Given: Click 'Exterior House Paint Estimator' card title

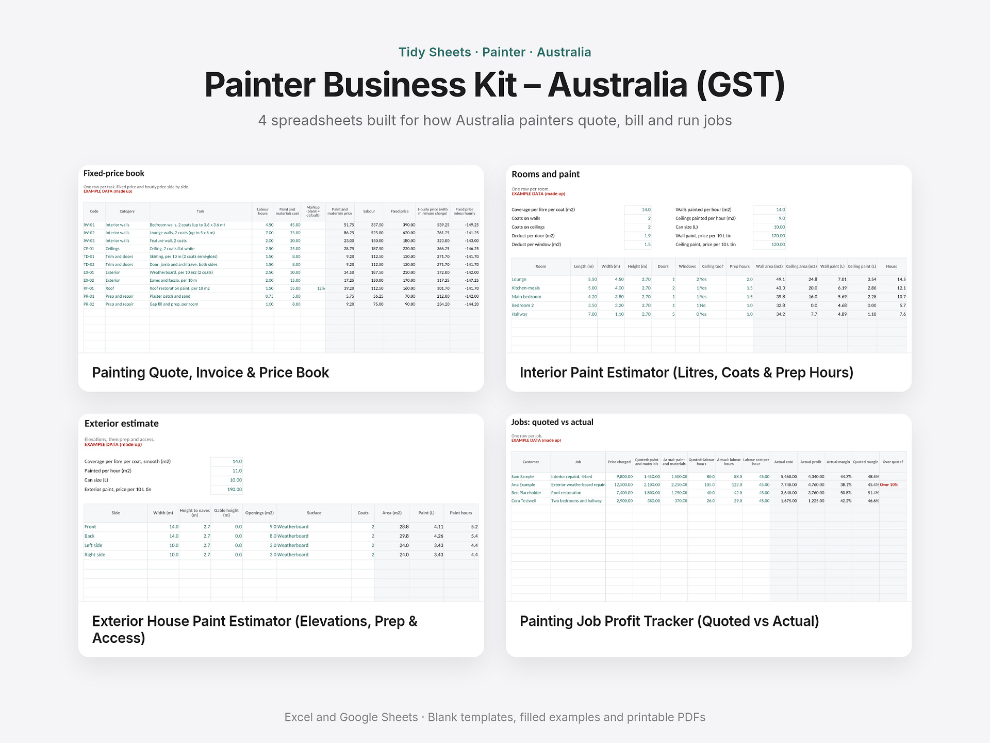Looking at the screenshot, I should click(x=255, y=629).
